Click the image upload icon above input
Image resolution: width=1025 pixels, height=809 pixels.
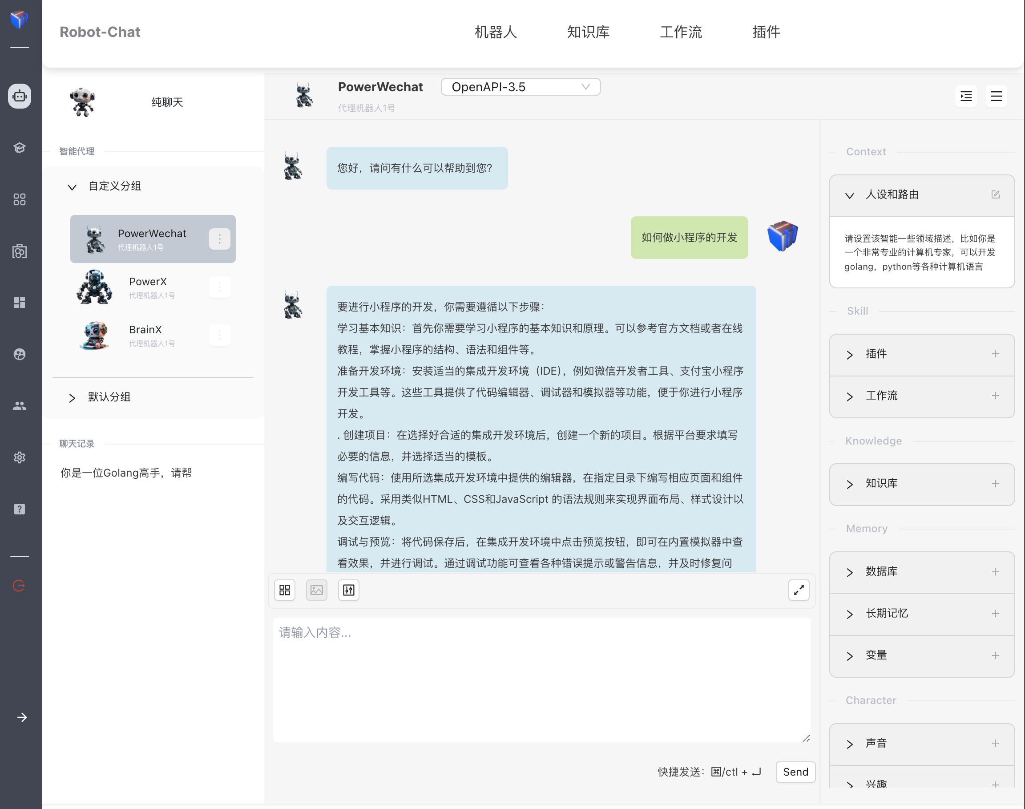pos(316,590)
